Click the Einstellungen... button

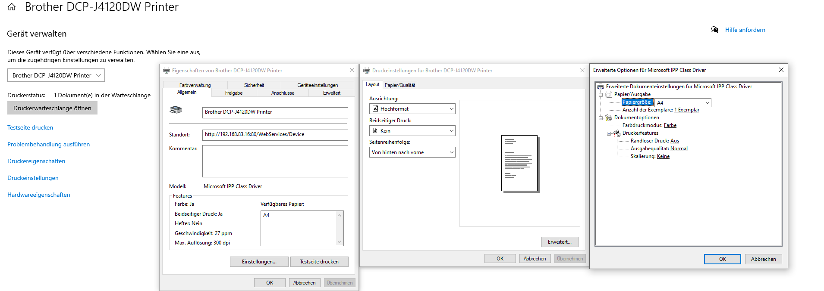coord(259,262)
